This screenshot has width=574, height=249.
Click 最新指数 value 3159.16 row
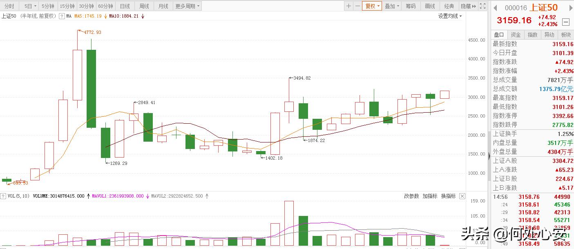pos(533,44)
